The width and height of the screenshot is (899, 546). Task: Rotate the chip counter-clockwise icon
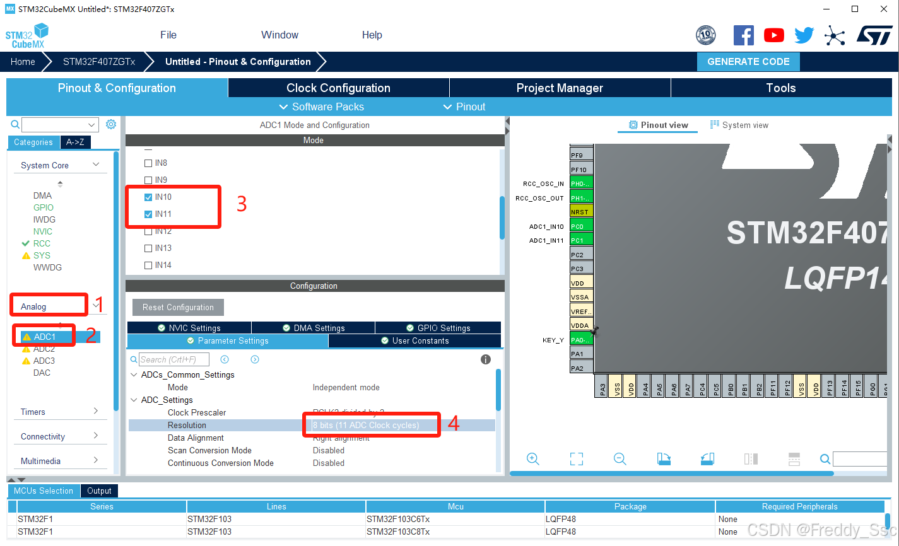pyautogui.click(x=707, y=459)
